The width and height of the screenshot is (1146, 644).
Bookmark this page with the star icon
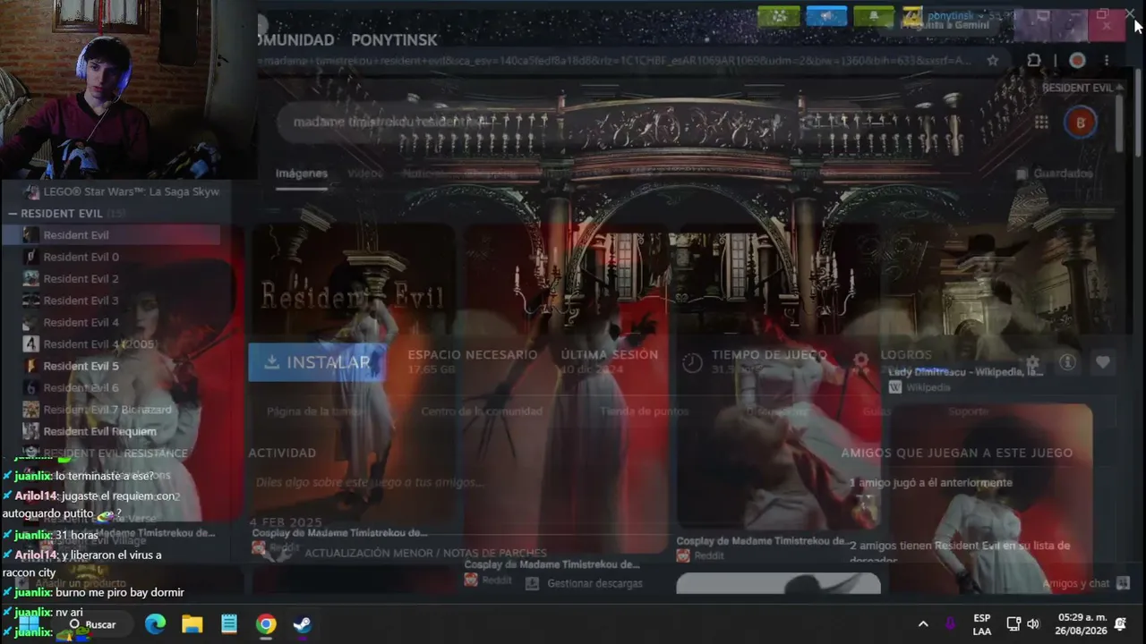click(992, 60)
